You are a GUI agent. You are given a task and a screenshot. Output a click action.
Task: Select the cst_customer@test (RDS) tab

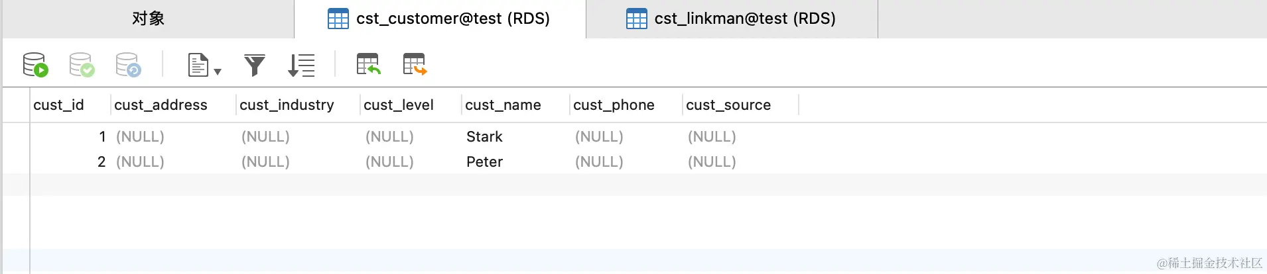click(440, 19)
